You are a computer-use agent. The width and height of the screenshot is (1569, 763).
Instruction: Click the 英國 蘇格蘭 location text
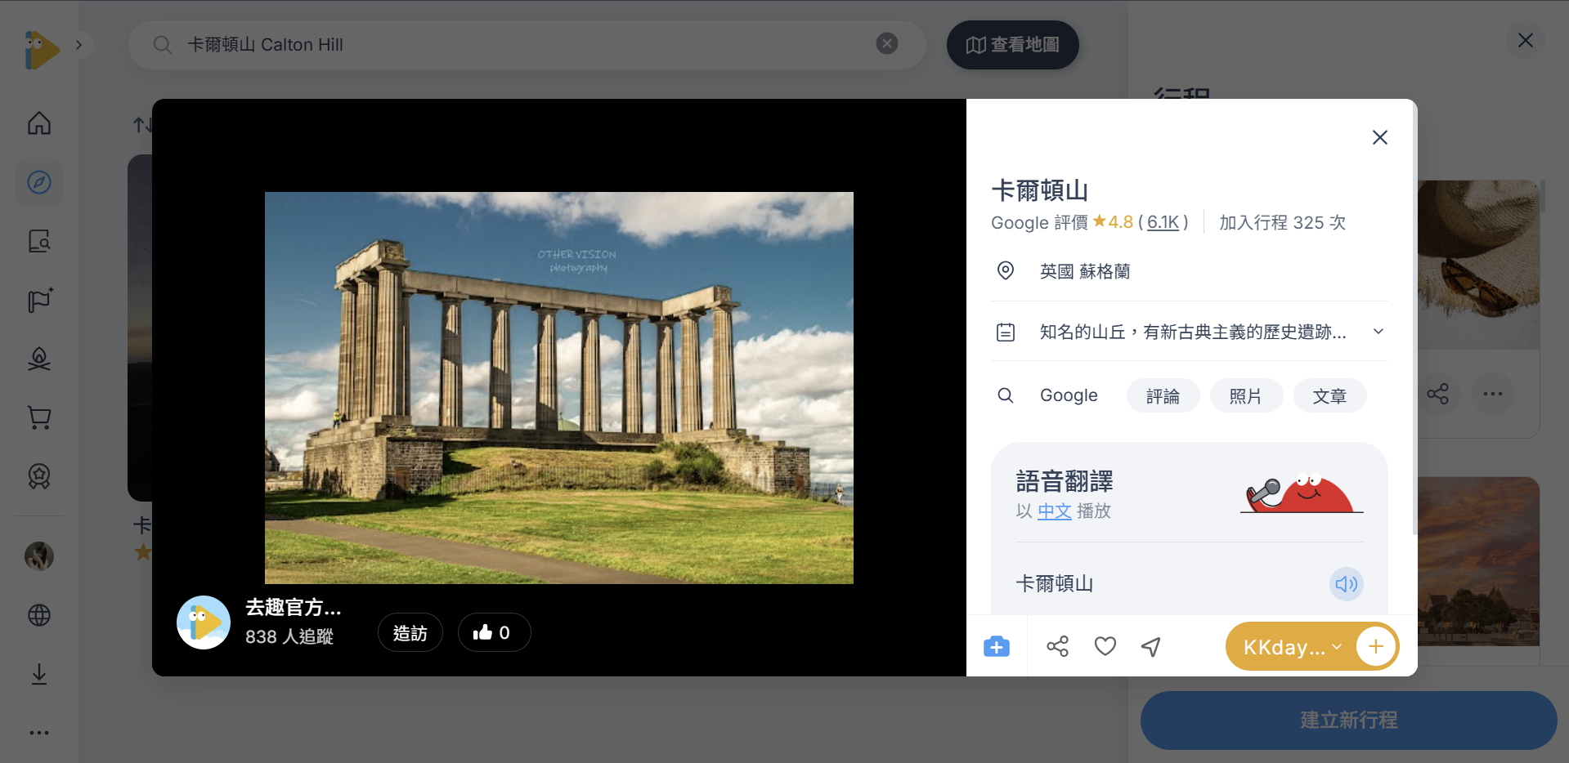1085,271
